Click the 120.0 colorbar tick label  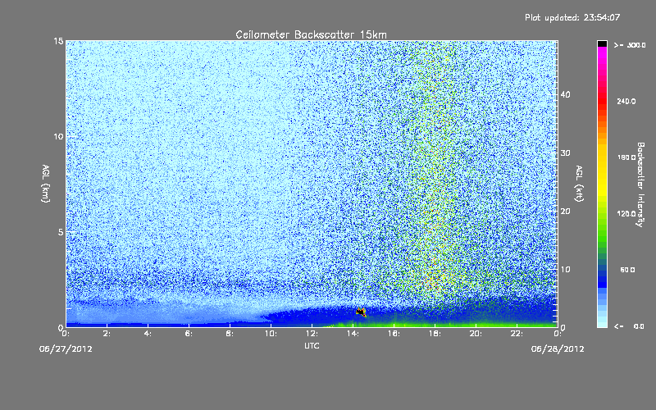626,214
